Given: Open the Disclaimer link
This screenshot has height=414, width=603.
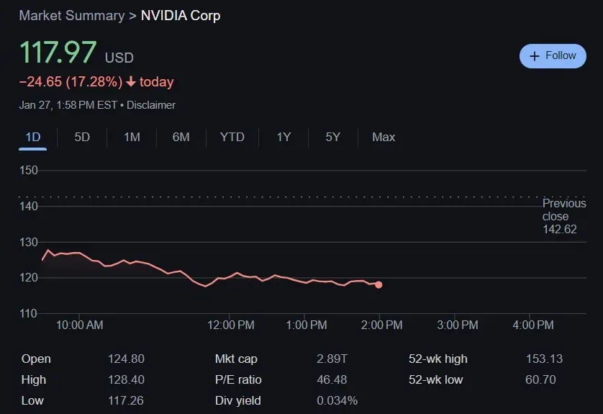Looking at the screenshot, I should (151, 105).
